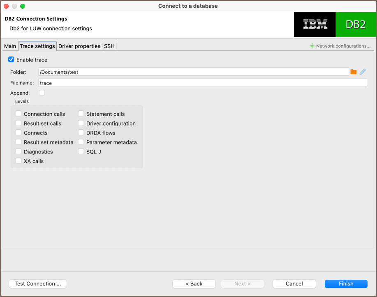Open the Driver properties tab
377x297 pixels.
[79, 46]
